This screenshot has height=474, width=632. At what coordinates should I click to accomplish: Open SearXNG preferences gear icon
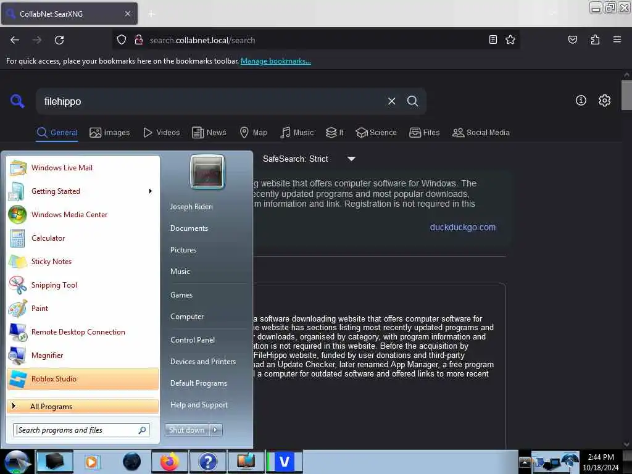[604, 101]
